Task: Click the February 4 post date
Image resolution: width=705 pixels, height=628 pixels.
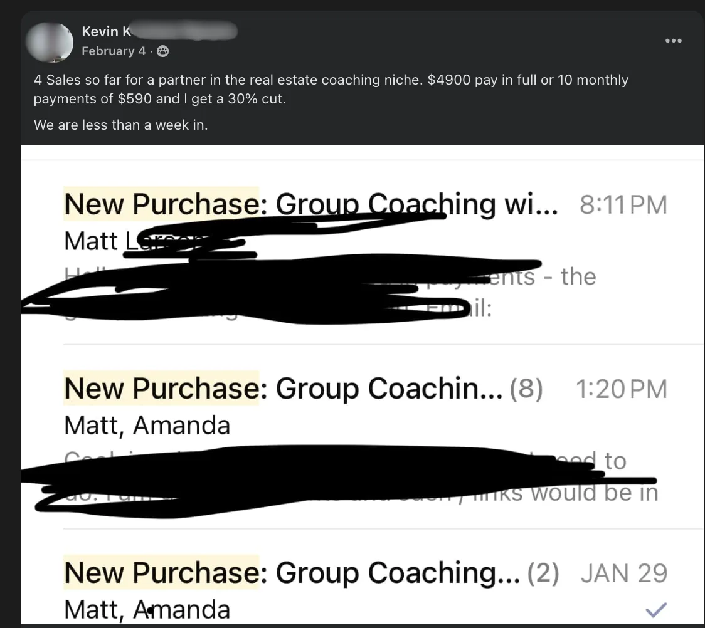Action: pyautogui.click(x=114, y=51)
